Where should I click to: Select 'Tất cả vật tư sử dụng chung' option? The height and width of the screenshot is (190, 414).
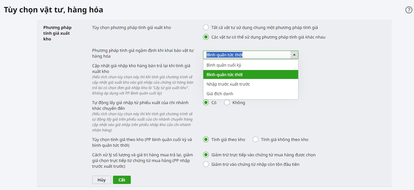tap(206, 28)
